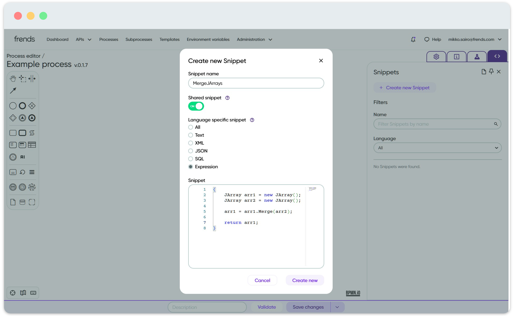The width and height of the screenshot is (514, 316).
Task: Open Environment variables from the navbar
Action: click(x=208, y=39)
